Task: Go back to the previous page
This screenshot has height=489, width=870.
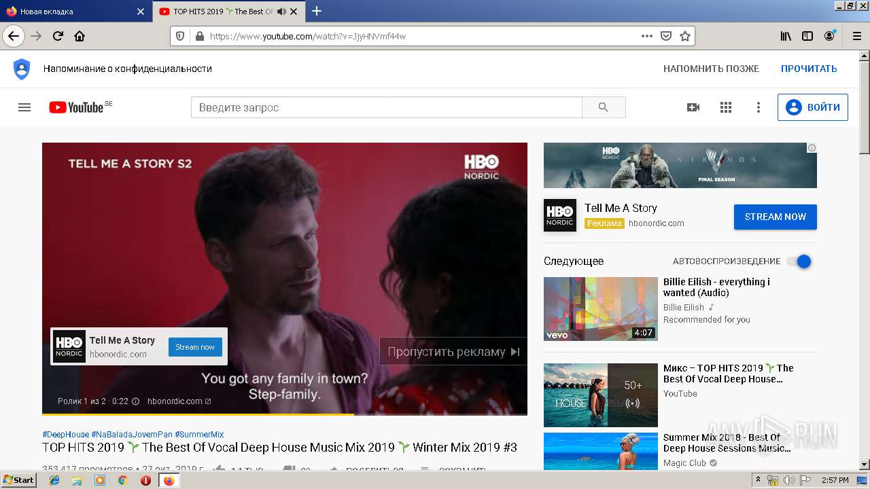Action: click(x=14, y=36)
